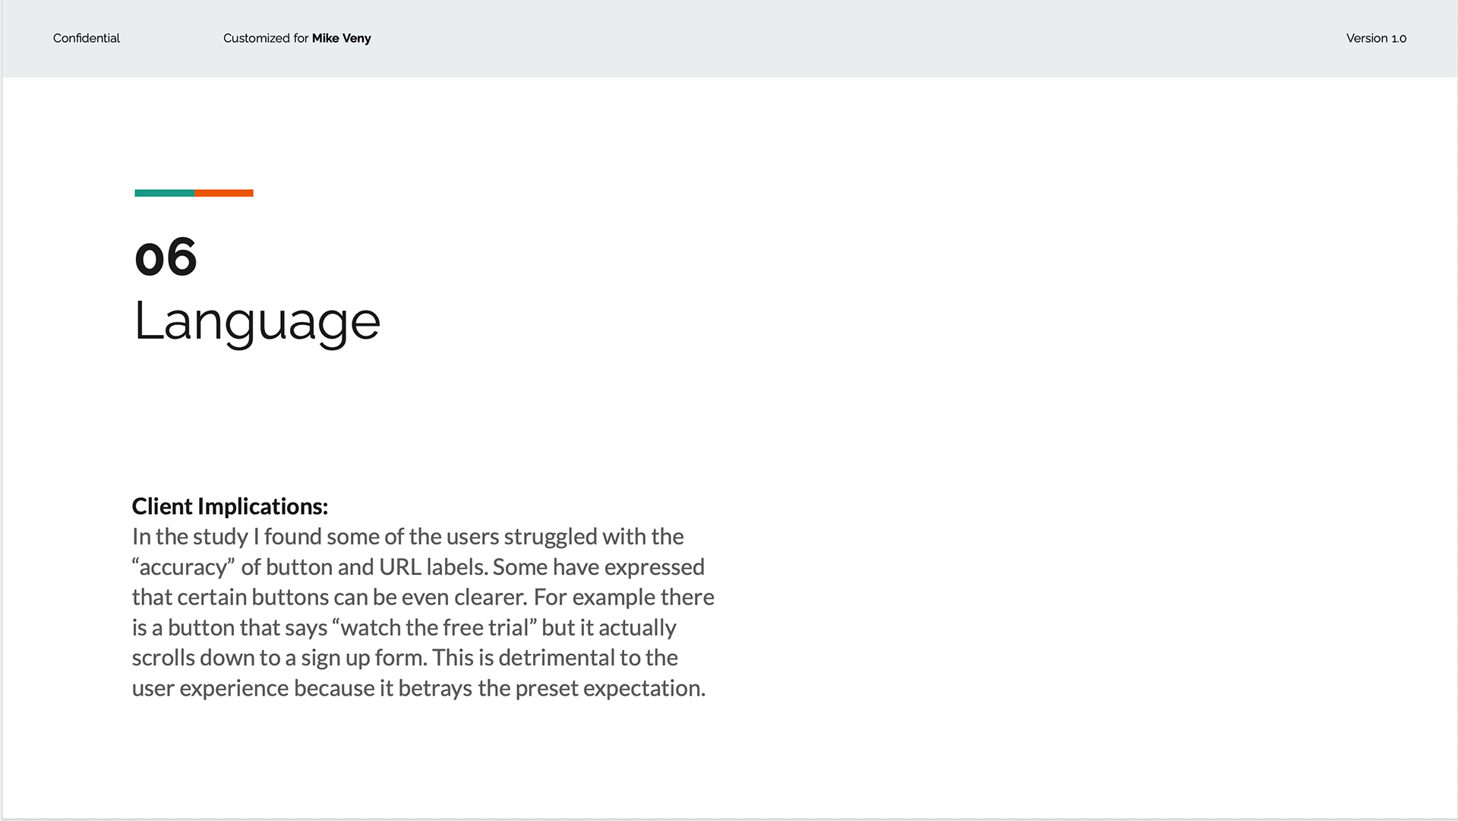Click the "Customized for" header text
The height and width of the screenshot is (821, 1458).
point(266,38)
